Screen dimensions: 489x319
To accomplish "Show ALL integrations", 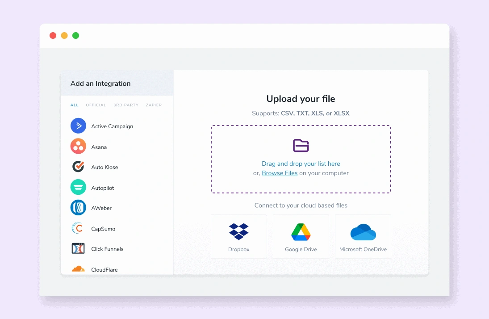I will tap(74, 105).
